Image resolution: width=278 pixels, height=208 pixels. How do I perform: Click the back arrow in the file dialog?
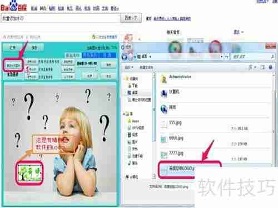pyautogui.click(x=125, y=57)
